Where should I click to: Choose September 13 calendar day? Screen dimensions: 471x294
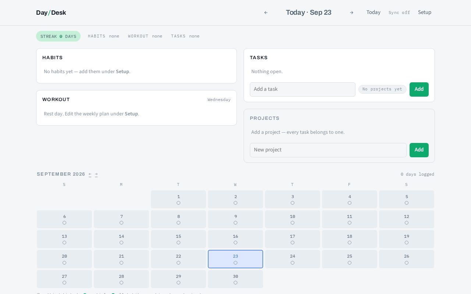[x=64, y=239]
